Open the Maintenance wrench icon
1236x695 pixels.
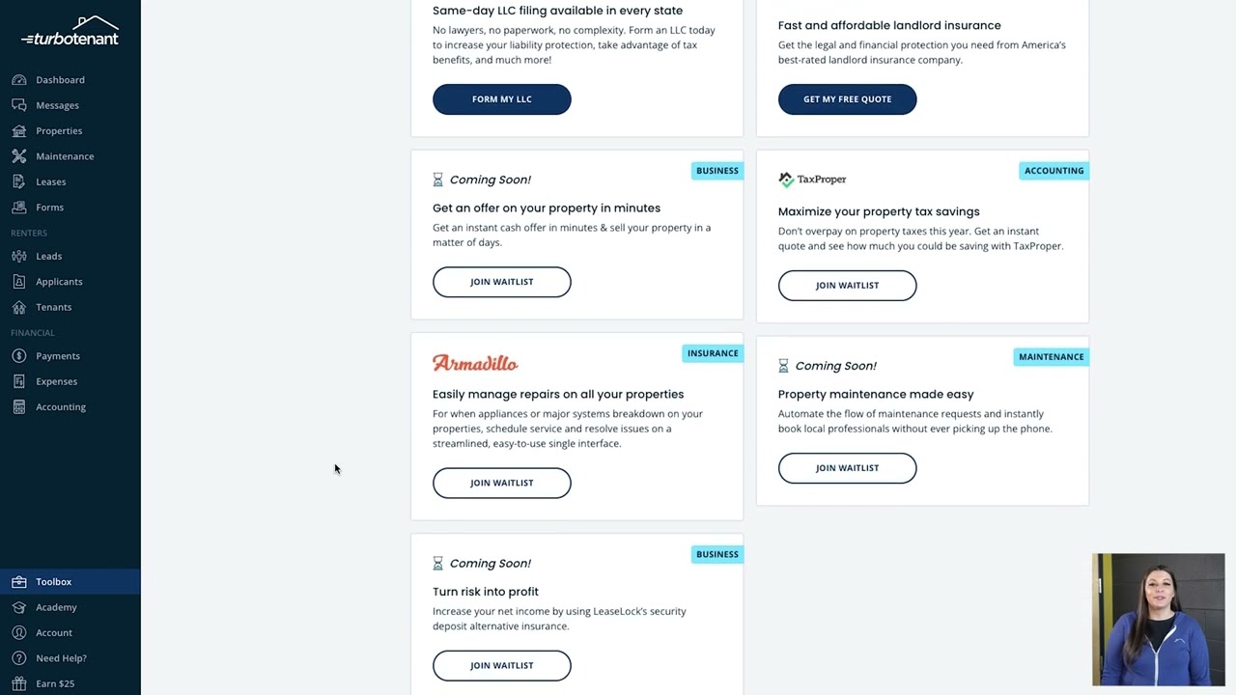click(19, 156)
